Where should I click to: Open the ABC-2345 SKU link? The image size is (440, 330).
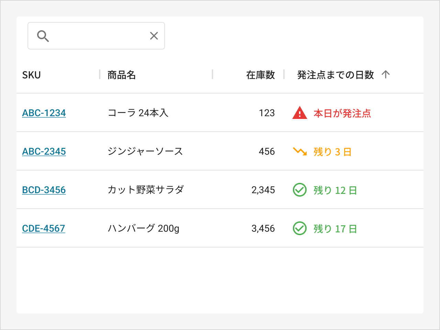pyautogui.click(x=44, y=152)
